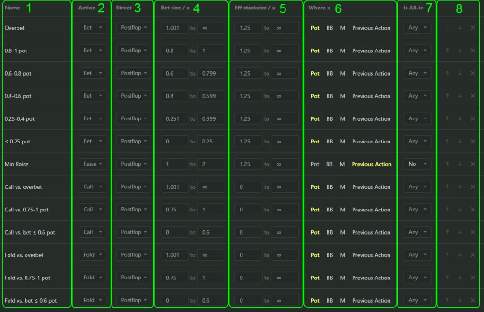Move the Min Raise row up

pos(447,164)
